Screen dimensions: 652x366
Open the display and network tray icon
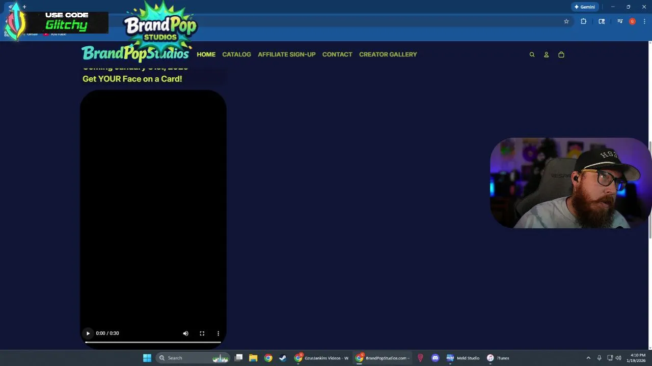point(610,358)
